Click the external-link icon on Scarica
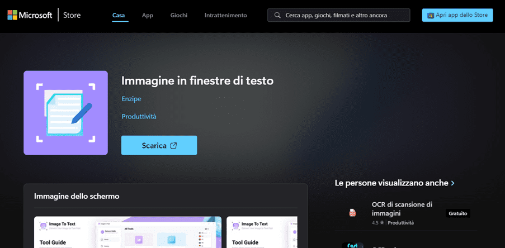 point(174,145)
